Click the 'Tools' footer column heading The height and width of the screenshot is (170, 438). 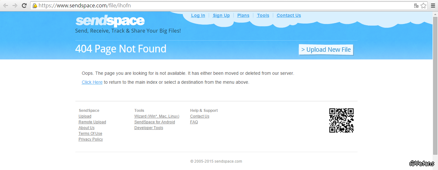pyautogui.click(x=139, y=111)
